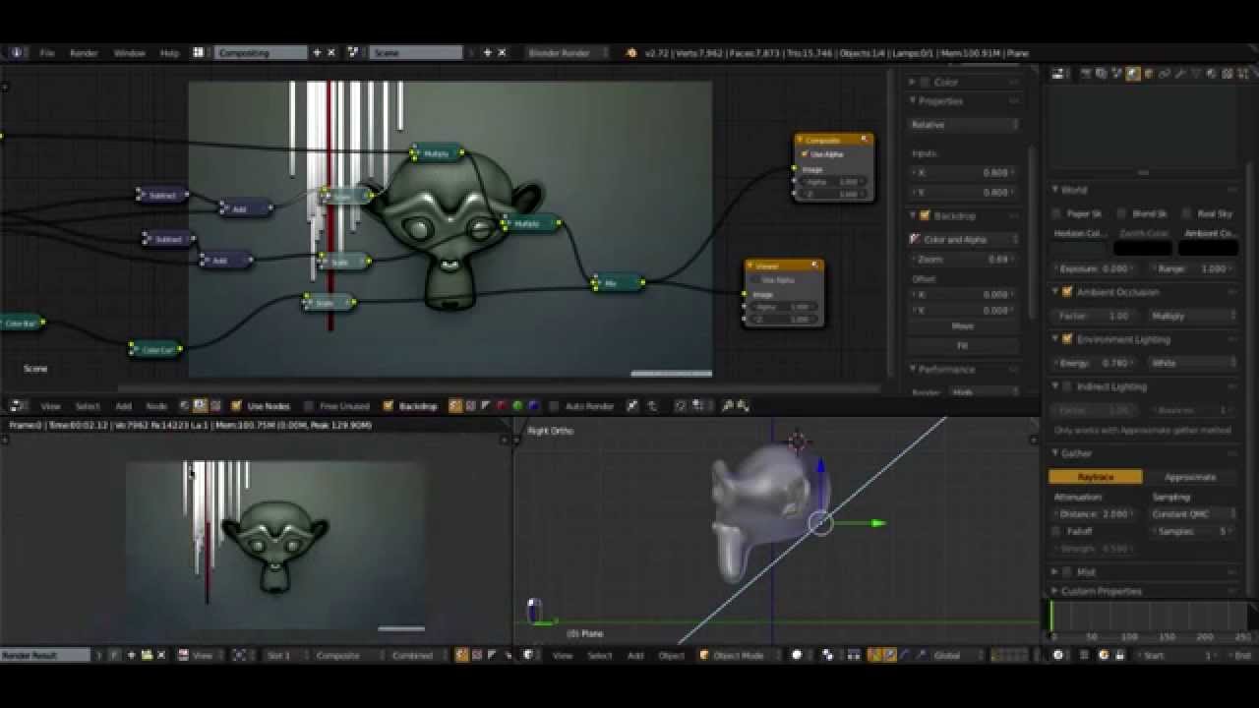The width and height of the screenshot is (1259, 708).
Task: Select Raytrace gather method
Action: coord(1096,477)
